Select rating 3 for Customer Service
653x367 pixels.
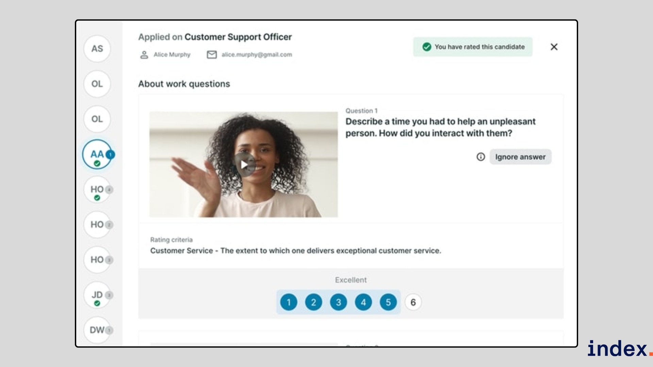[338, 302]
